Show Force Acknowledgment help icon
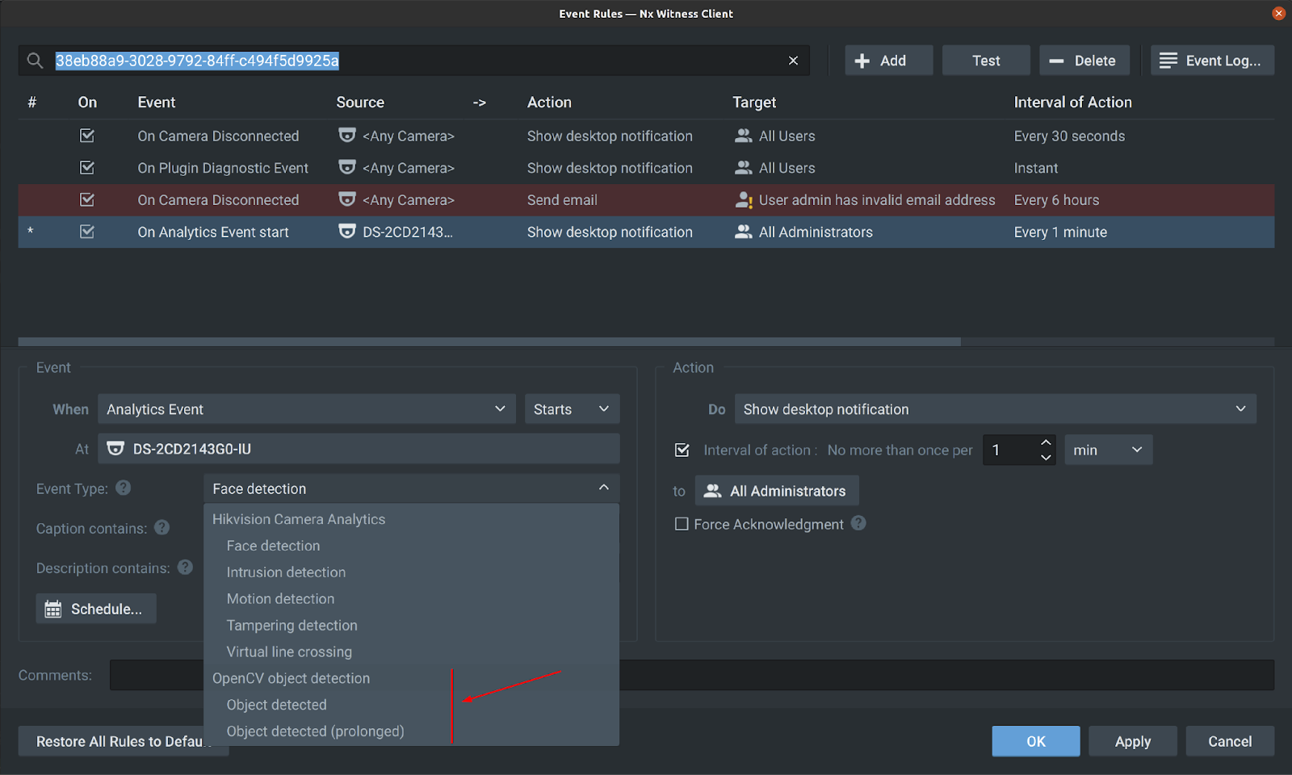This screenshot has height=775, width=1292. [x=858, y=523]
